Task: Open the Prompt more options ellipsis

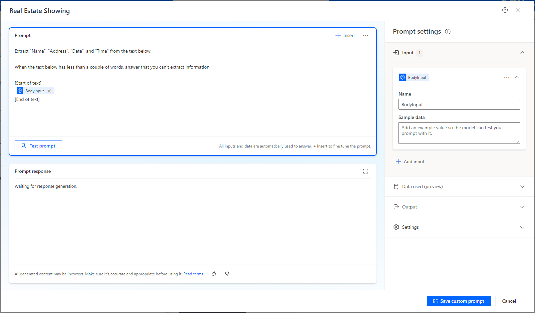Action: (366, 35)
